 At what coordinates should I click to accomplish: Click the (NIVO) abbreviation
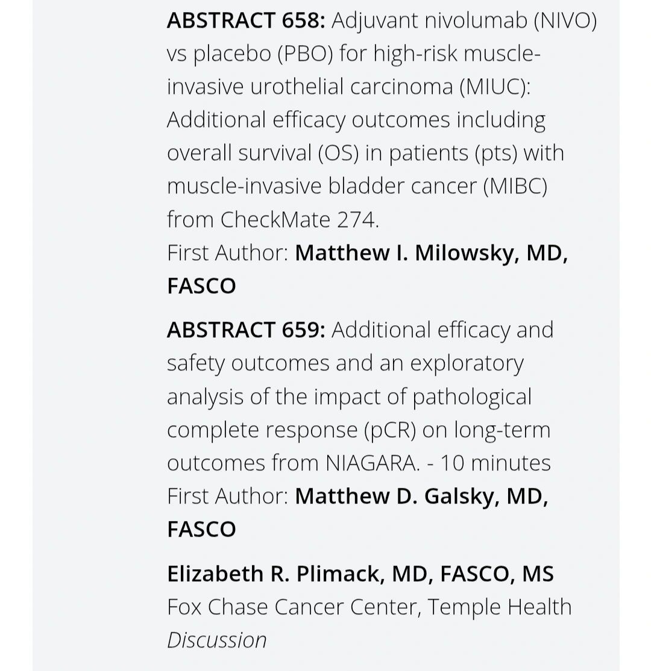(x=565, y=22)
